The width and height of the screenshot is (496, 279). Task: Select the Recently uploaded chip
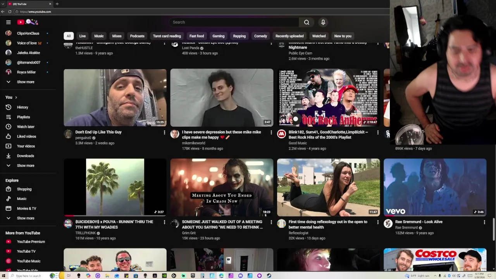pos(289,36)
